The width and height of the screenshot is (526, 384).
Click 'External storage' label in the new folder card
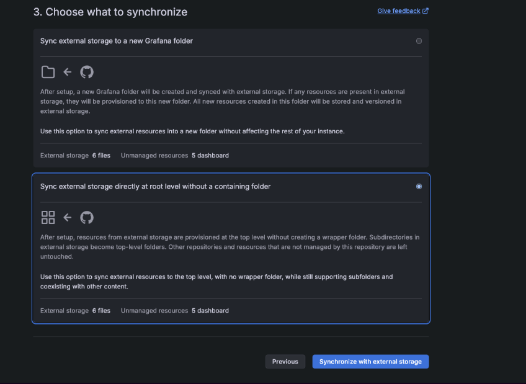65,155
